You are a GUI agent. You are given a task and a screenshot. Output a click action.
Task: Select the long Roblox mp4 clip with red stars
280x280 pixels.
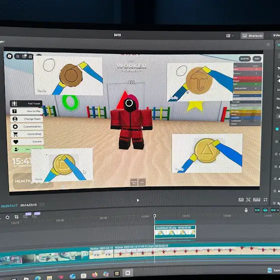pyautogui.click(x=197, y=251)
